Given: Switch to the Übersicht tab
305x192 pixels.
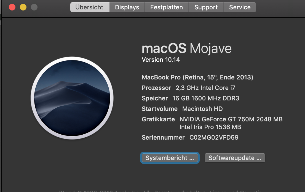Looking at the screenshot, I should click(90, 7).
